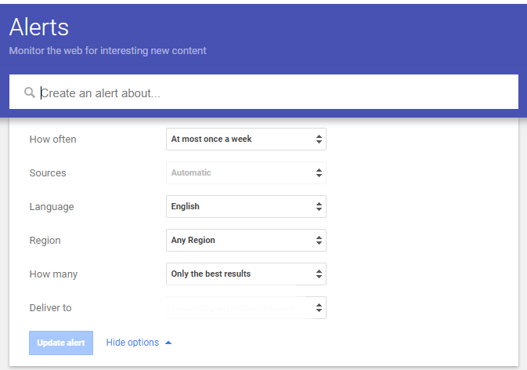Click the Region label
This screenshot has height=370, width=527.
click(45, 241)
